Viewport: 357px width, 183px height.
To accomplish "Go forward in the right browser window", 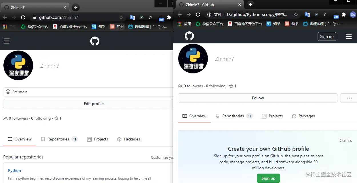I will coord(189,15).
